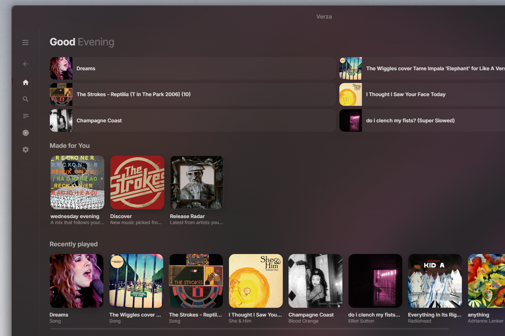The height and width of the screenshot is (336, 505).
Task: Click 'Everything In Its Rig...' title
Action: pyautogui.click(x=435, y=315)
